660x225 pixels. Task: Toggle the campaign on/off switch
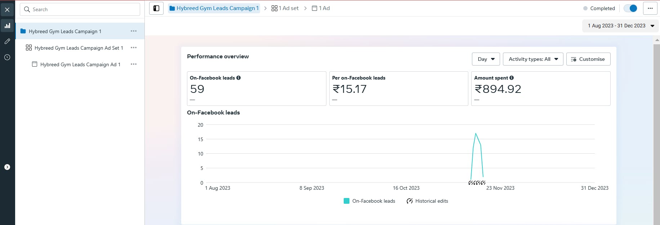coord(630,8)
